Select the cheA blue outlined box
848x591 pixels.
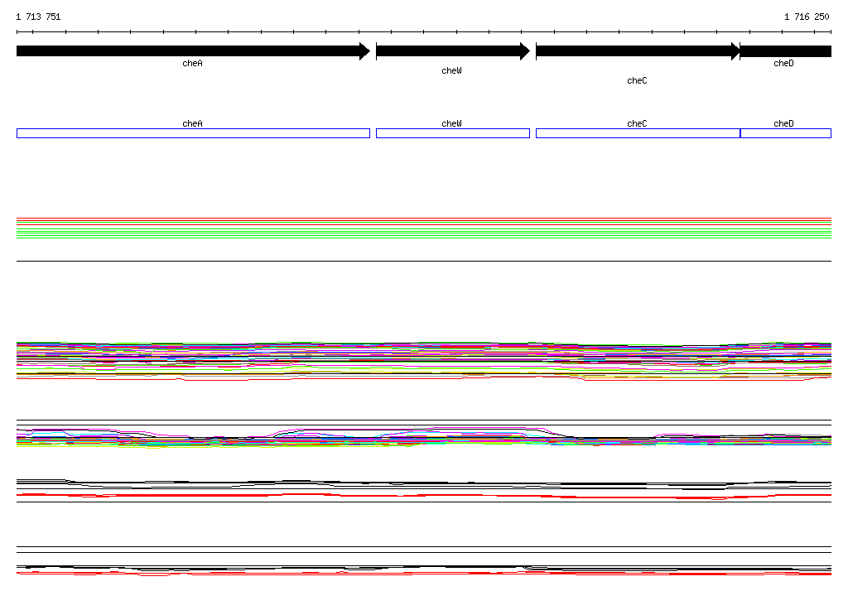pyautogui.click(x=193, y=133)
